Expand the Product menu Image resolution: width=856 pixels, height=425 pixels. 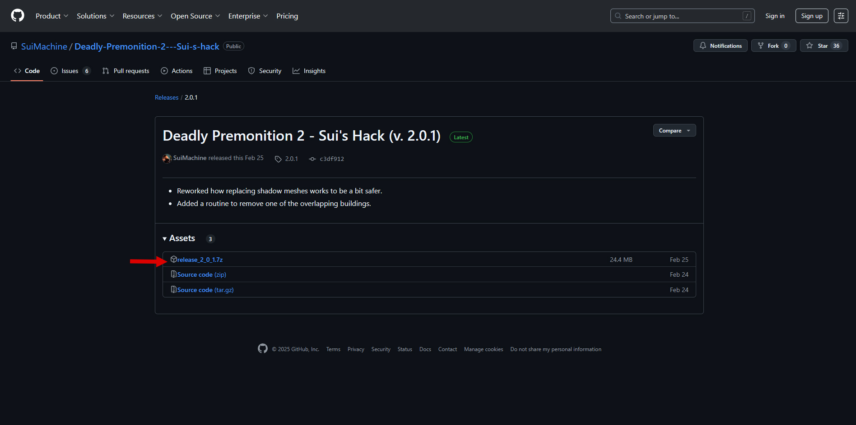coord(52,16)
